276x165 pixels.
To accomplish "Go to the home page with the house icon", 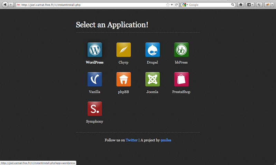I will [241, 5].
